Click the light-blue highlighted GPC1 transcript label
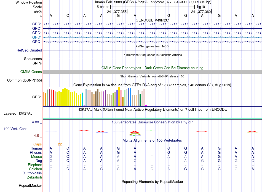Image resolution: width=262 pixels, height=192 pixels. coord(37,37)
